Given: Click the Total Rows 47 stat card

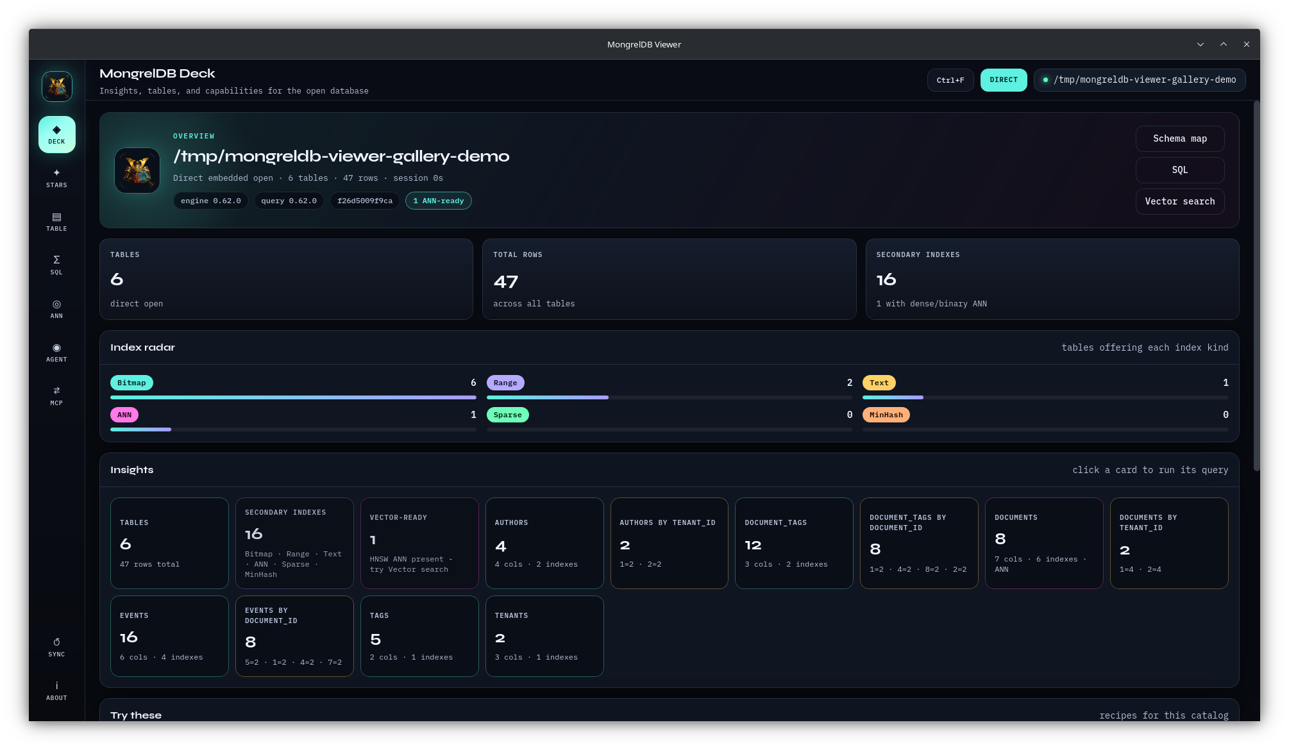Looking at the screenshot, I should tap(669, 279).
